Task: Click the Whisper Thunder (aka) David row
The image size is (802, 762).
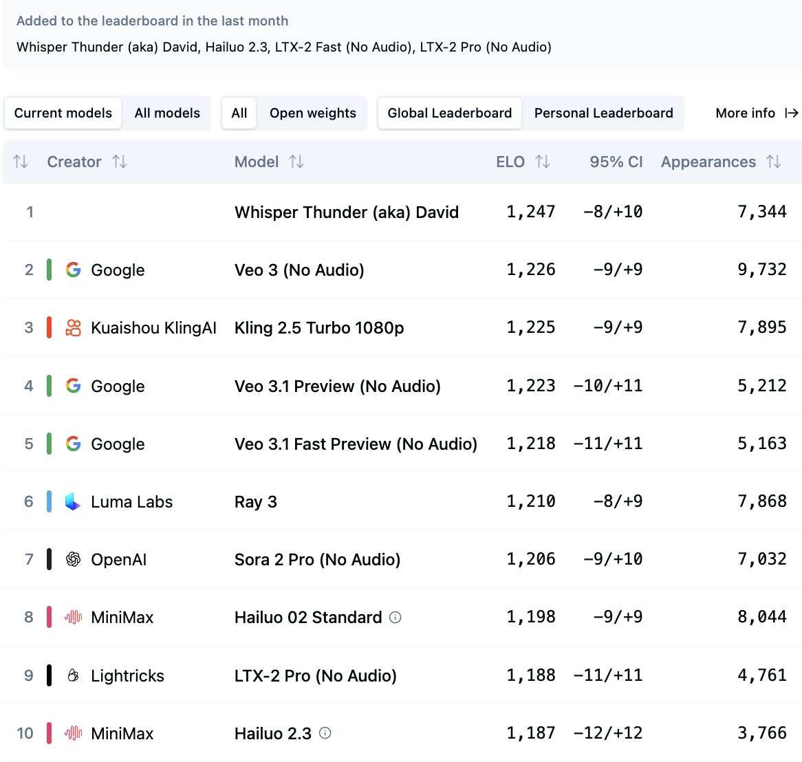Action: click(x=346, y=212)
